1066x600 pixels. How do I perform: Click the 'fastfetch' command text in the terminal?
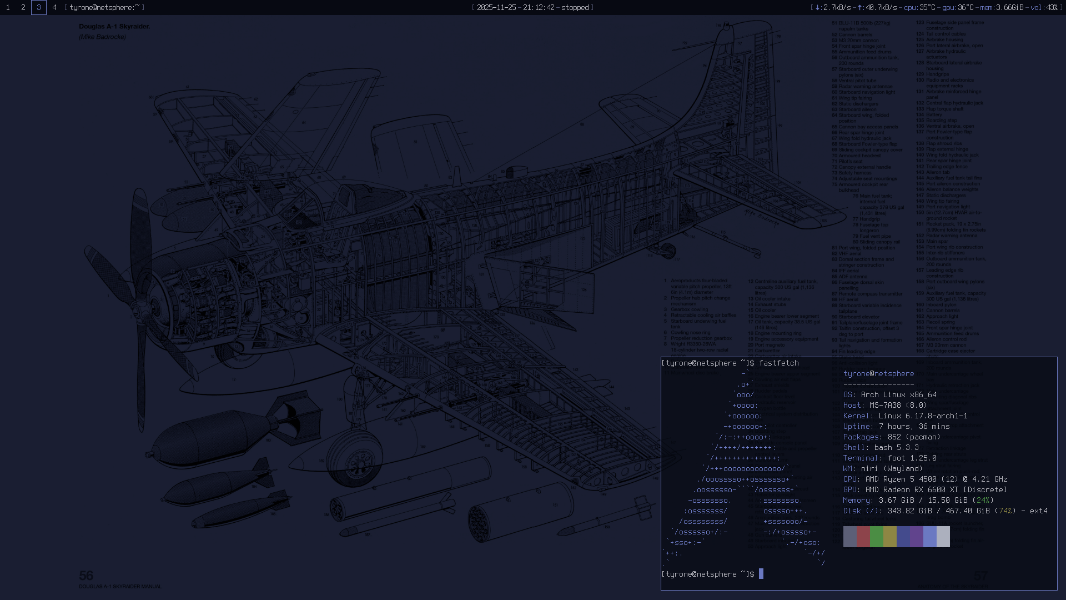click(x=778, y=363)
